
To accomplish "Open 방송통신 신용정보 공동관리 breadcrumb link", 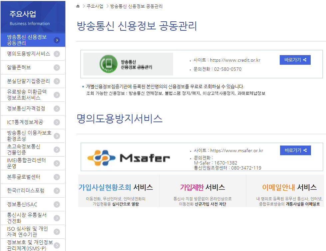I will [x=137, y=6].
